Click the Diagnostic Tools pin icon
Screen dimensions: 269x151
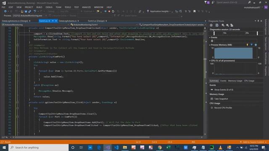click(x=258, y=21)
